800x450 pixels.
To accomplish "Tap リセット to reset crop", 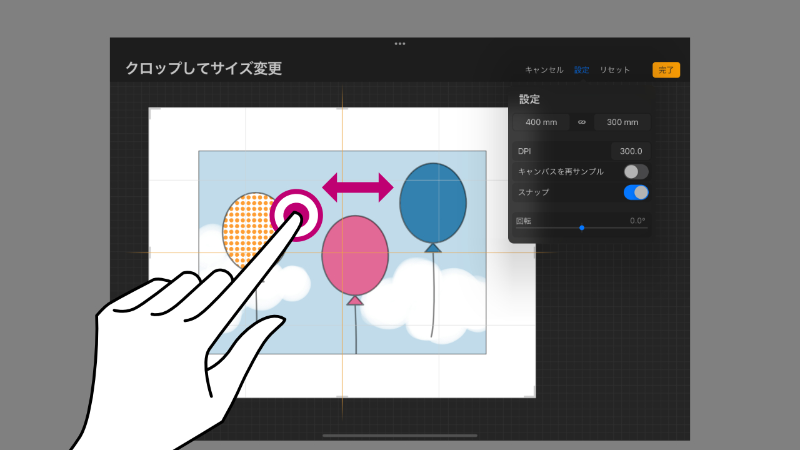I will [615, 70].
